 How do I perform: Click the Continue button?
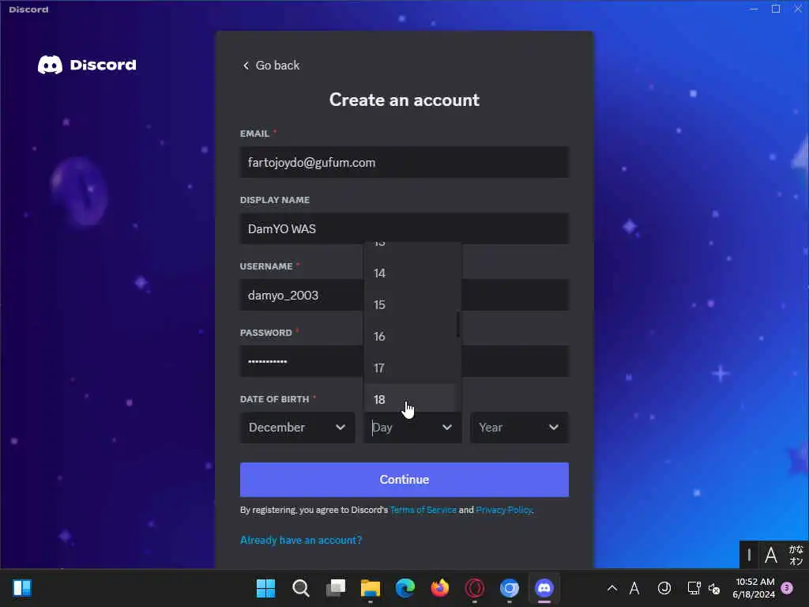coord(404,480)
